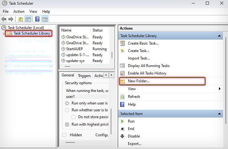Click the user1 account field
The image size is (228, 149).
point(87,97)
